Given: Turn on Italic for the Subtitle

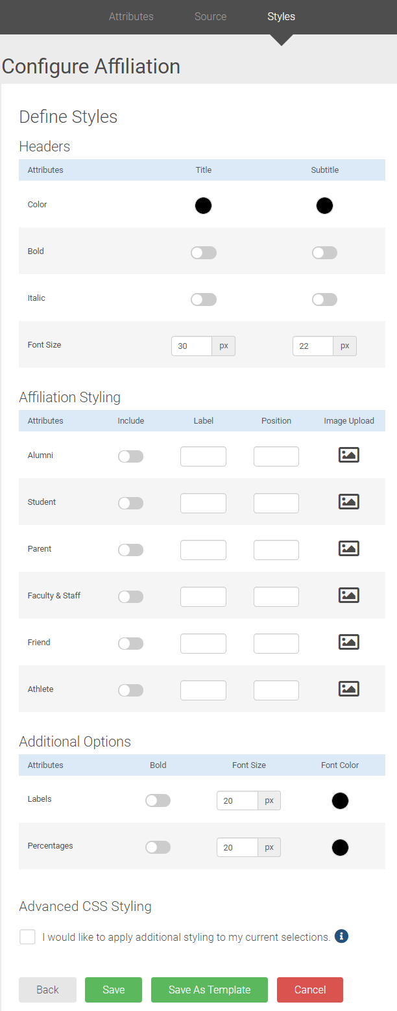Looking at the screenshot, I should tap(324, 299).
